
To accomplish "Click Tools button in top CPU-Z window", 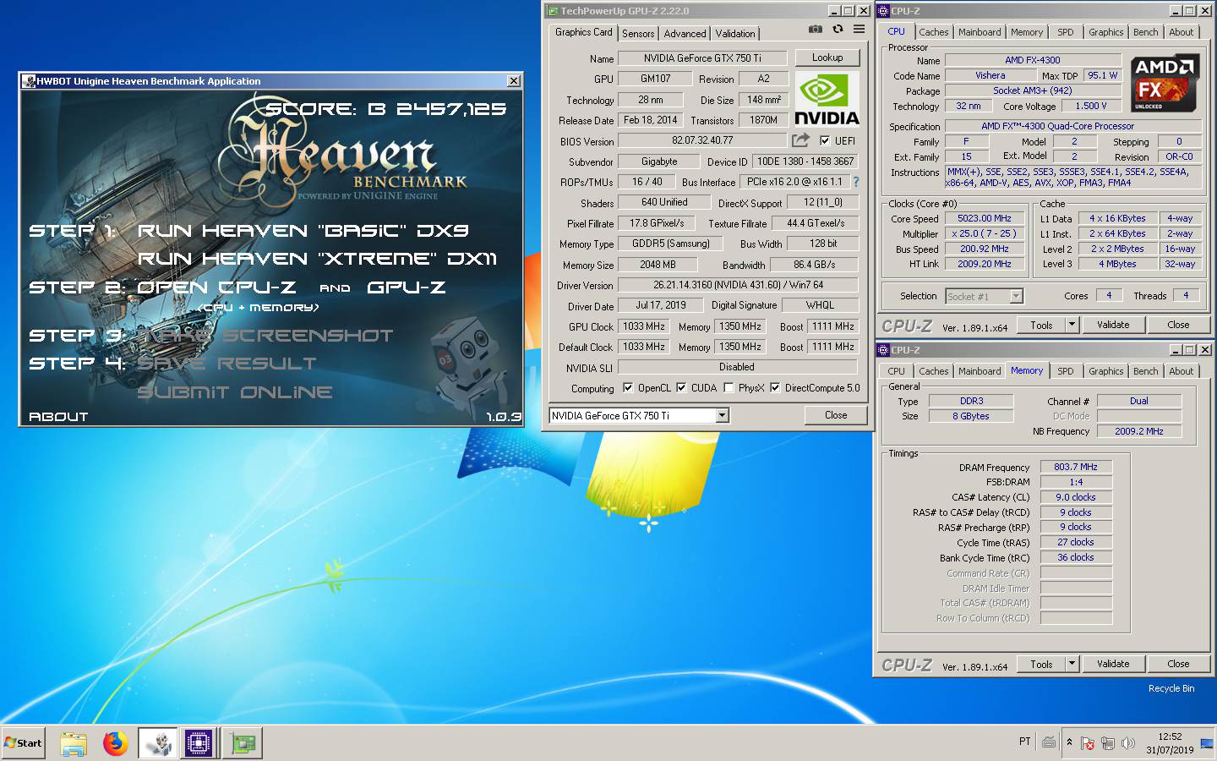I will point(1041,325).
